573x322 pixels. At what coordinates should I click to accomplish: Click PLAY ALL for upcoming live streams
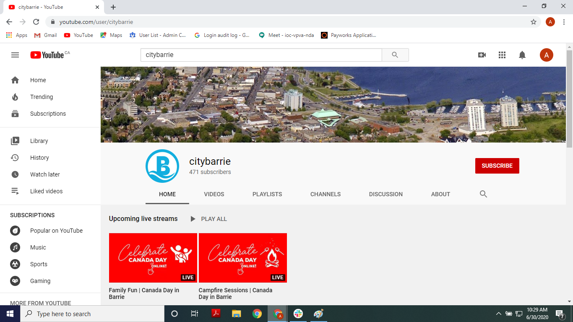coord(208,219)
